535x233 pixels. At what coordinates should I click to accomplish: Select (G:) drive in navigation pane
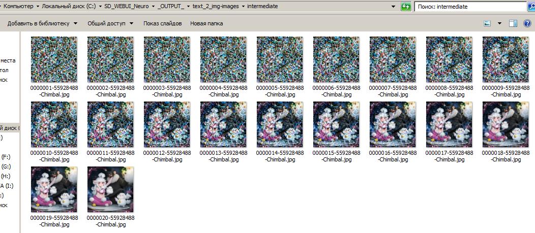click(6, 167)
